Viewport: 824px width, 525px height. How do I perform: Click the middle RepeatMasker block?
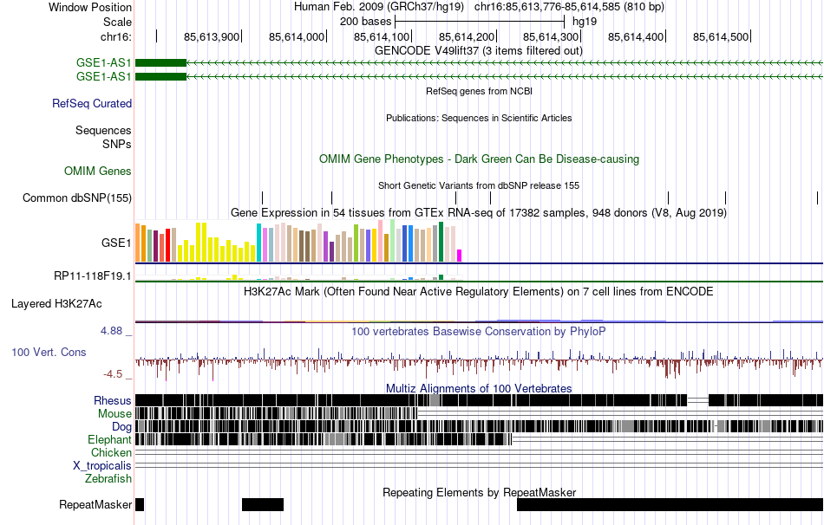(x=263, y=504)
